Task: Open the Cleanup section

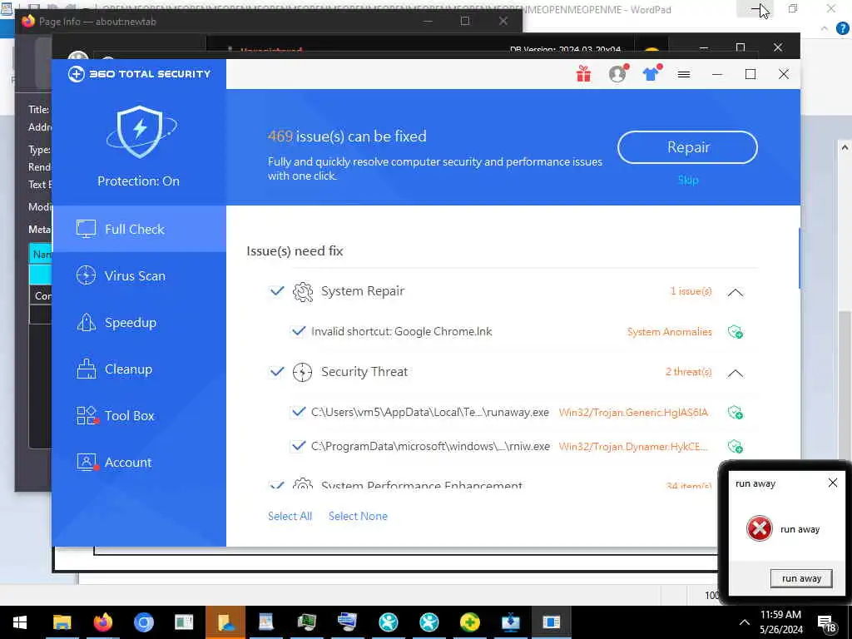Action: click(139, 369)
